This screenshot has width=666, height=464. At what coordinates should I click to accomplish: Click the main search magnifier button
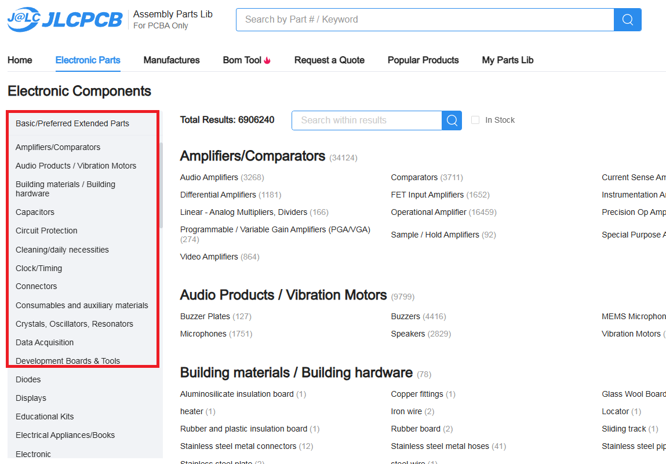click(x=627, y=20)
